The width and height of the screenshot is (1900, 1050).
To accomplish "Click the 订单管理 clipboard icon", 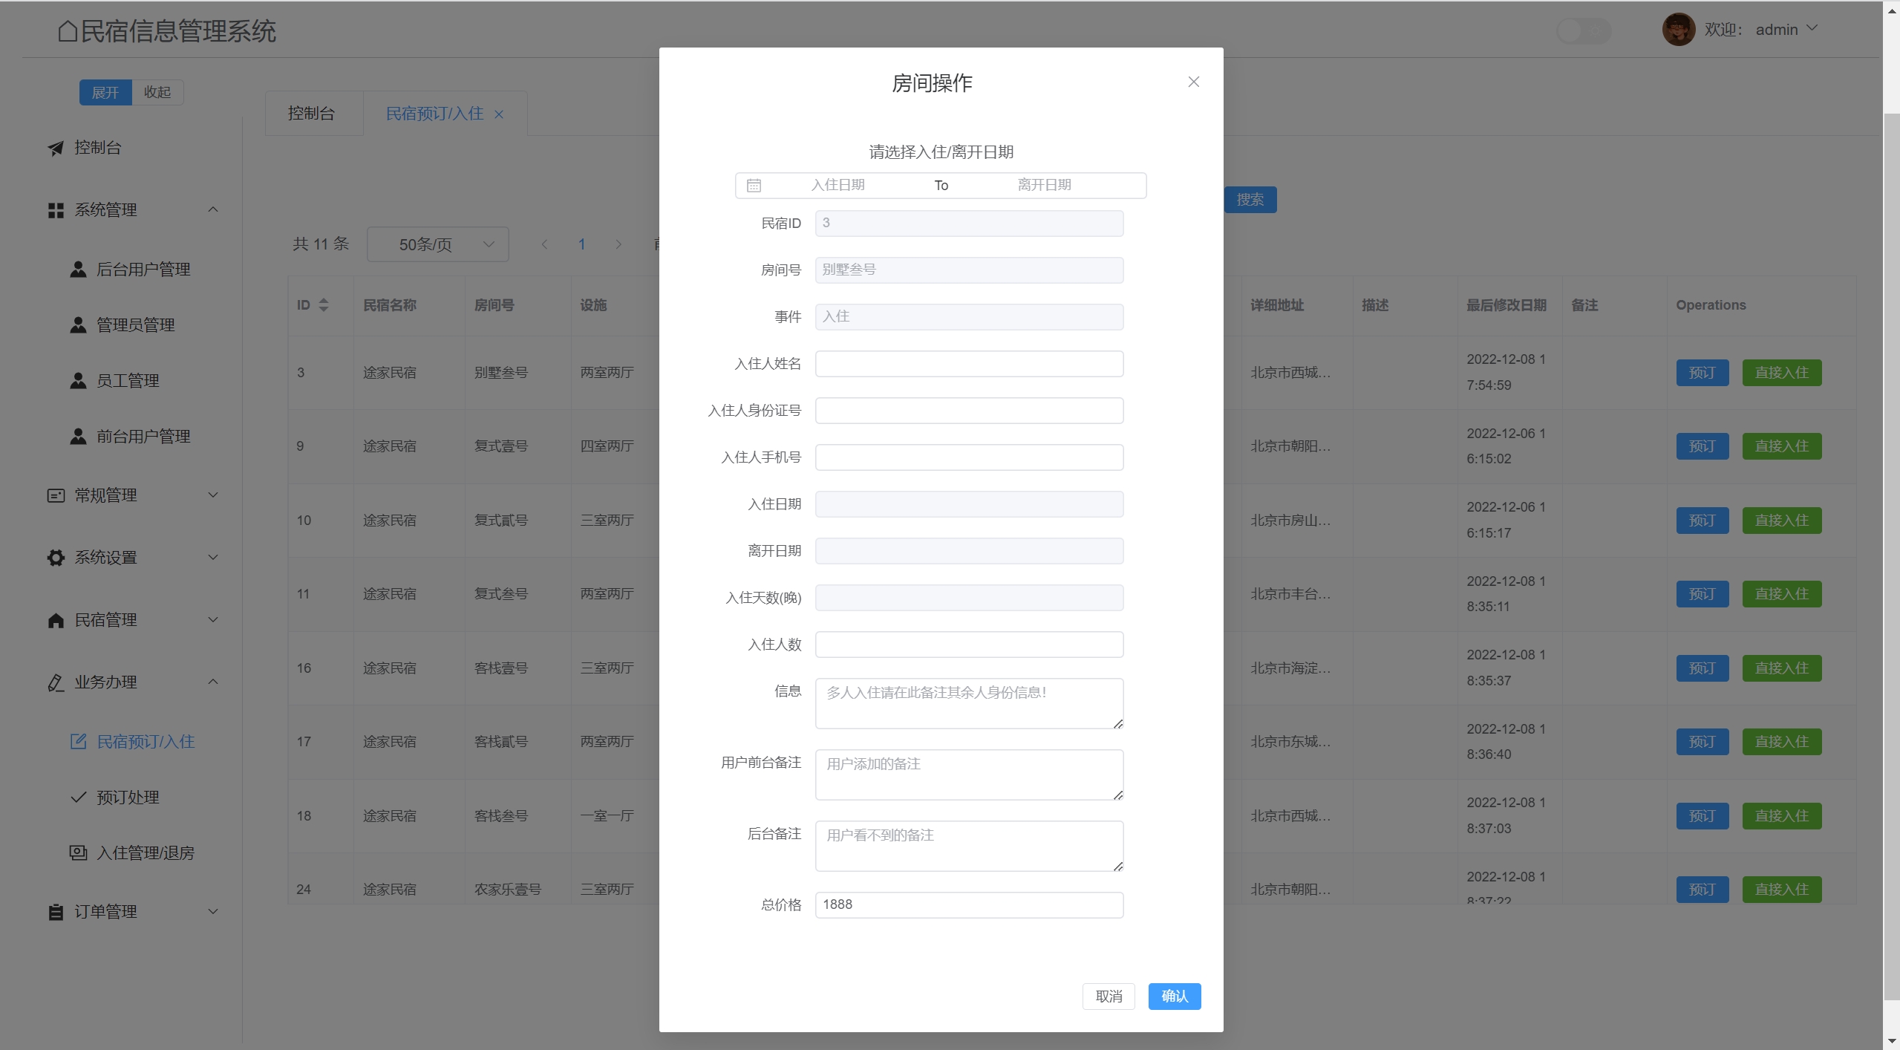I will click(56, 912).
